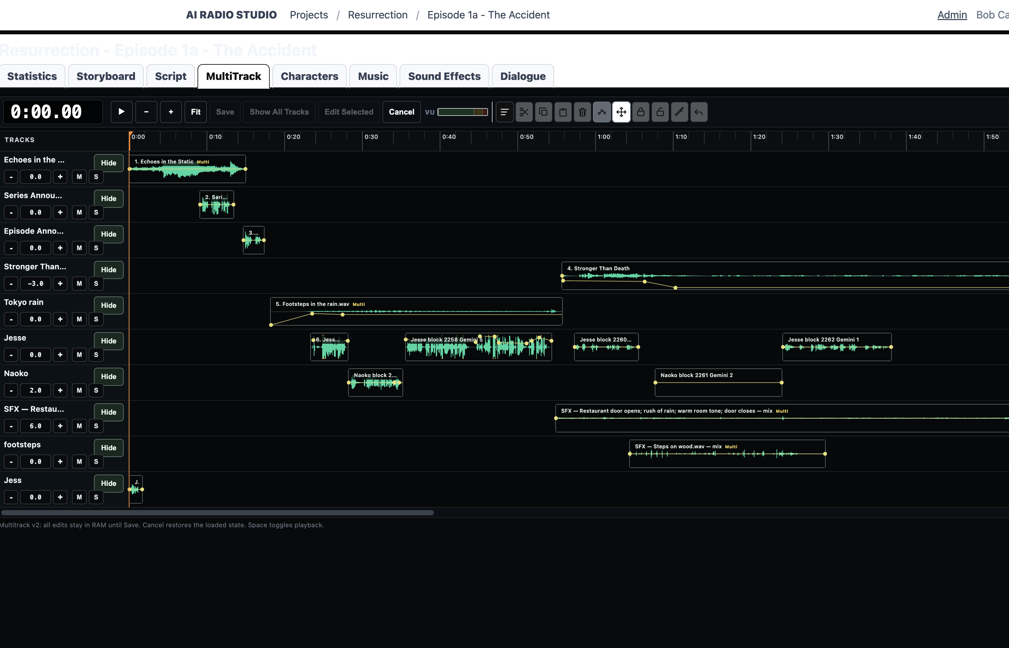Open the Script tab
This screenshot has height=648, width=1009.
[x=170, y=76]
